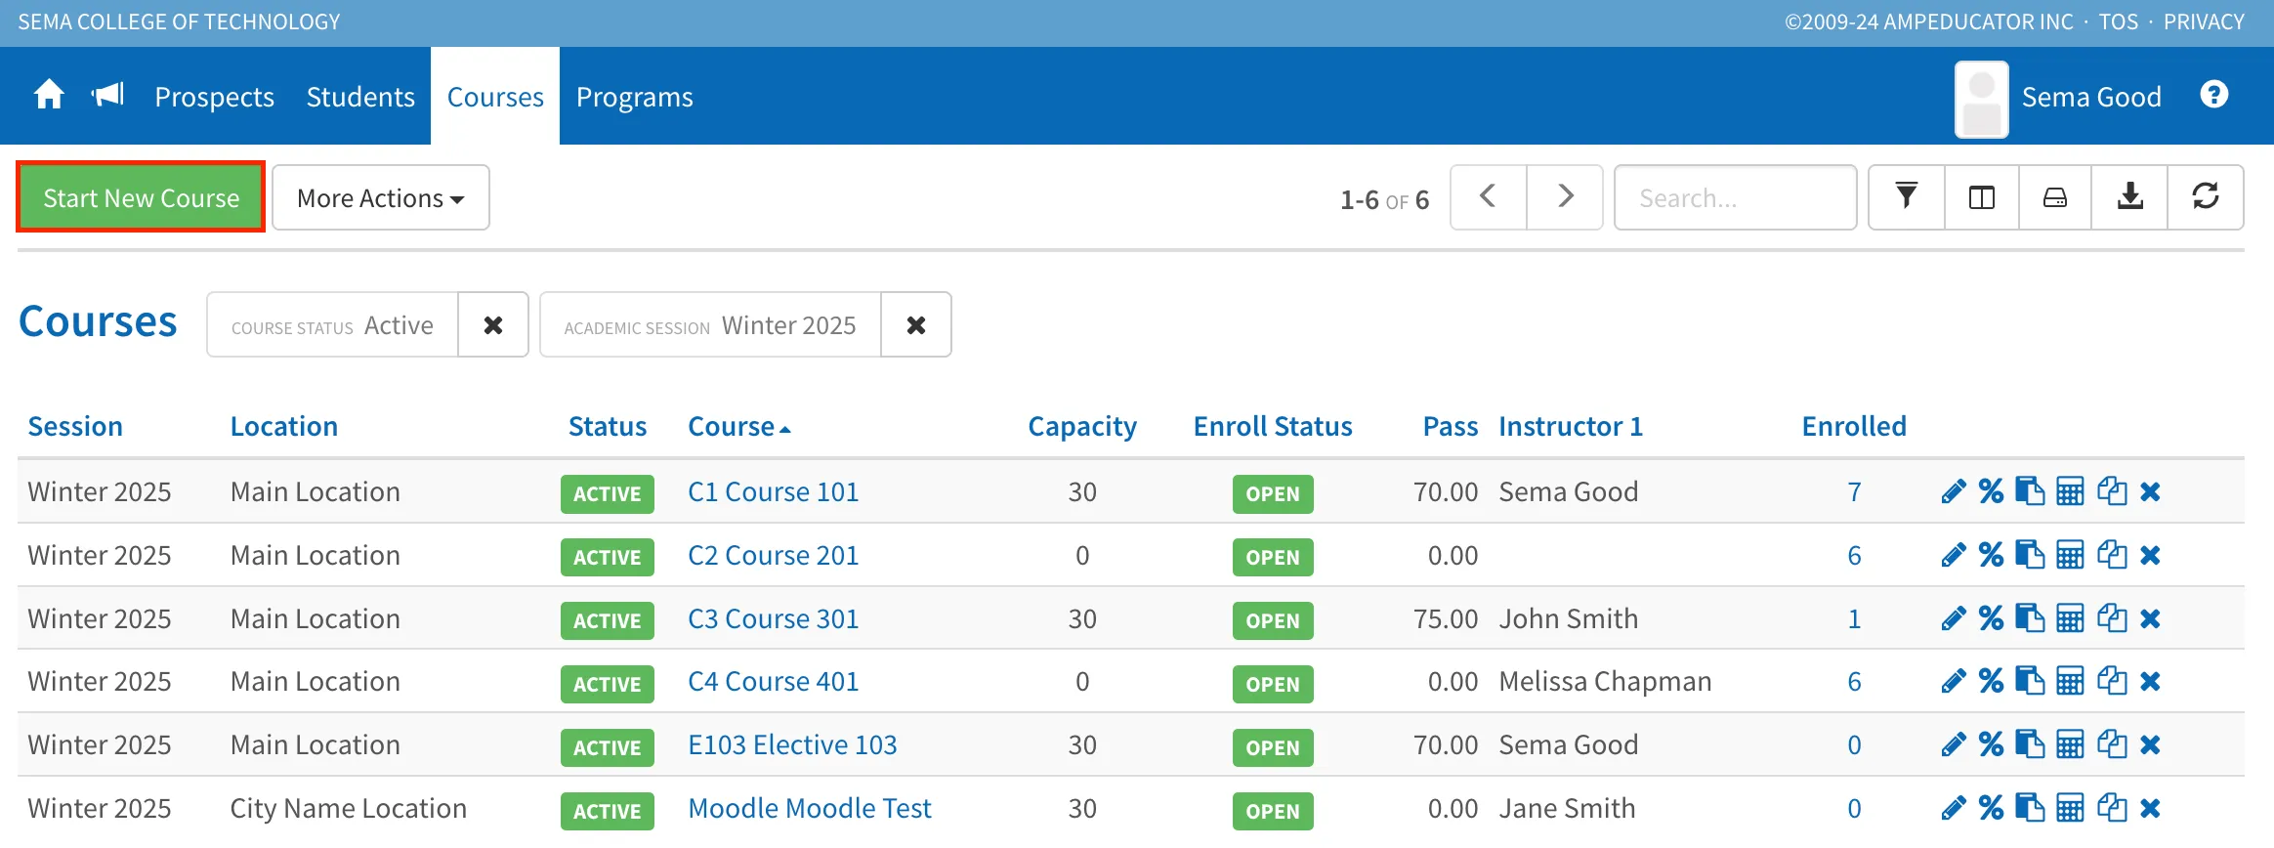Clear the Academic Session filter

pyautogui.click(x=916, y=324)
